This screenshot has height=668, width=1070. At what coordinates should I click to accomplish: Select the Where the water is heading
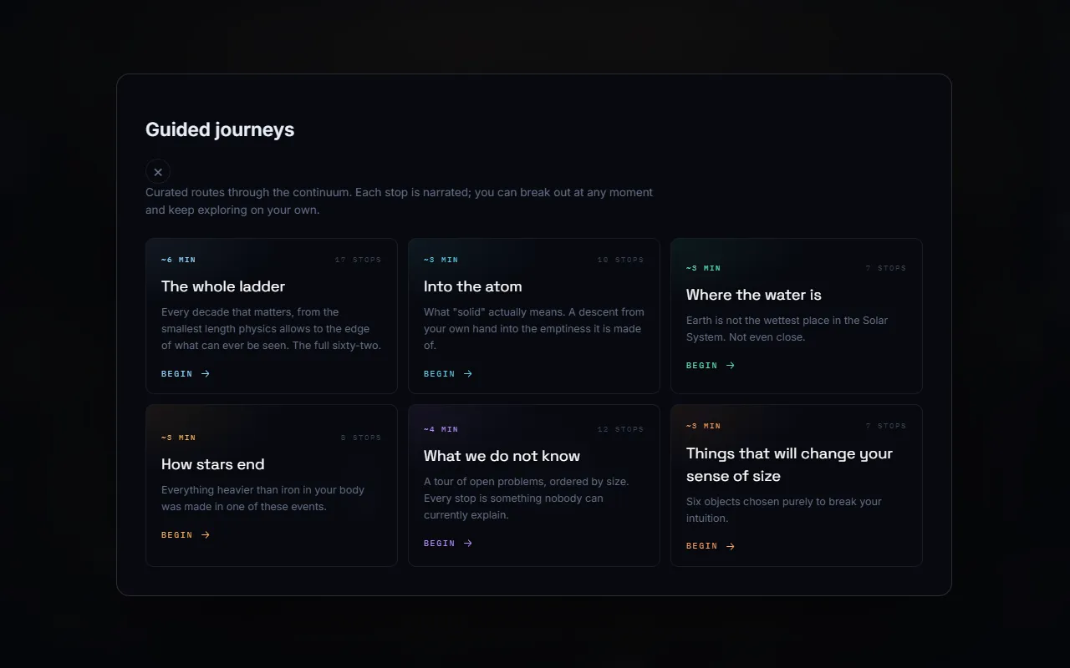[x=754, y=295]
